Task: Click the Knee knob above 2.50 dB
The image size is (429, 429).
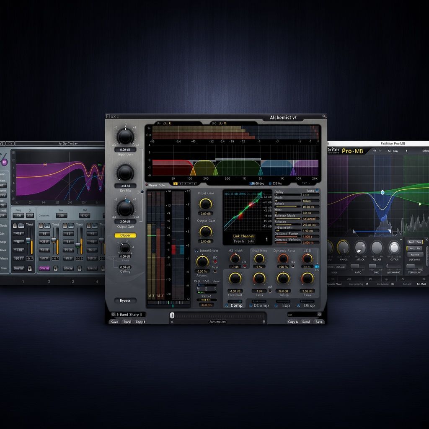Action: tap(307, 278)
